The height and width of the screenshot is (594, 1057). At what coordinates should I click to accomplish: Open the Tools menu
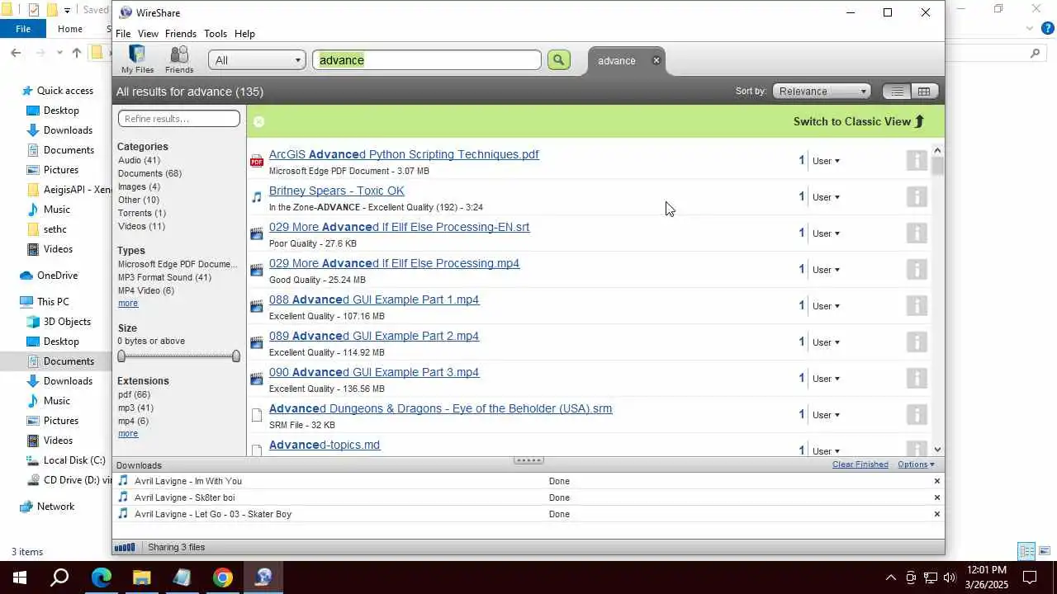(216, 34)
